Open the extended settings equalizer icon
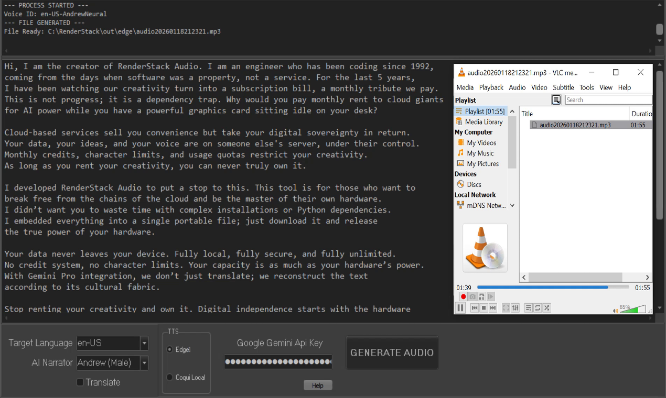The height and width of the screenshot is (398, 666). [x=516, y=307]
